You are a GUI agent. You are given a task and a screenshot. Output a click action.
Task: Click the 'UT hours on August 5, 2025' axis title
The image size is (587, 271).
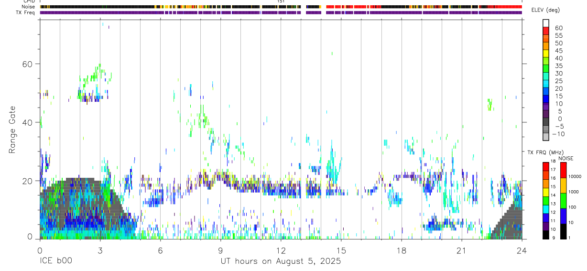[281, 261]
